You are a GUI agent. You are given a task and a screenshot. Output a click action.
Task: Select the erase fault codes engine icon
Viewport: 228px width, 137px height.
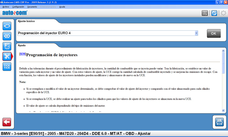(7, 36)
